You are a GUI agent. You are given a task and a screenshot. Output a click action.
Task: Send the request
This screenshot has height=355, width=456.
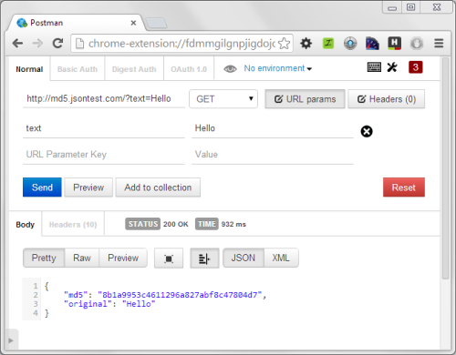pyautogui.click(x=42, y=188)
